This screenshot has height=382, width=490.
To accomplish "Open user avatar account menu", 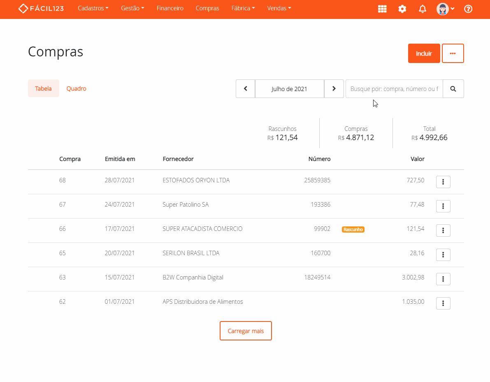I will pos(445,9).
